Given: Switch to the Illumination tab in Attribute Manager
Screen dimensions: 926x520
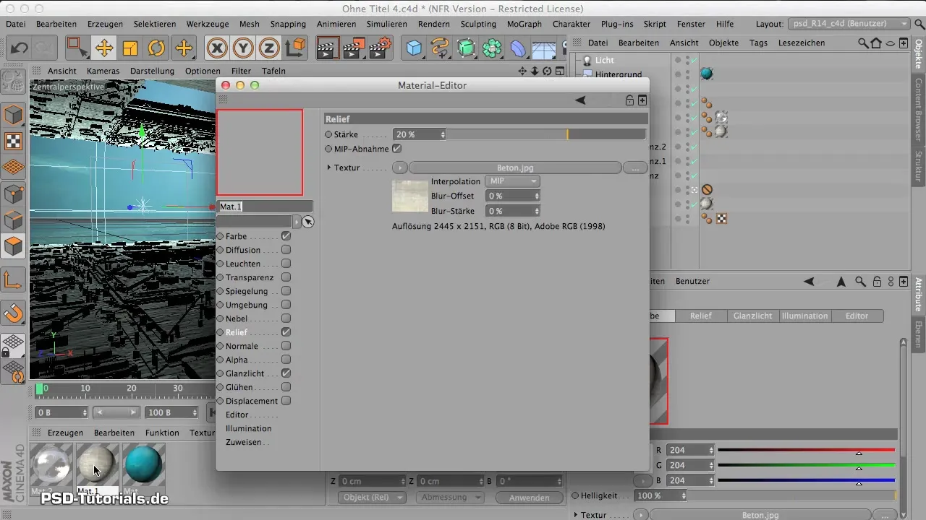Looking at the screenshot, I should coord(804,316).
